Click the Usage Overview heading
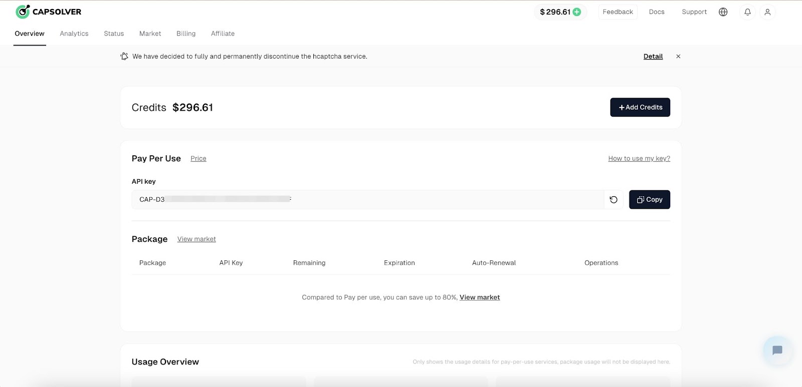802x387 pixels. [x=165, y=362]
